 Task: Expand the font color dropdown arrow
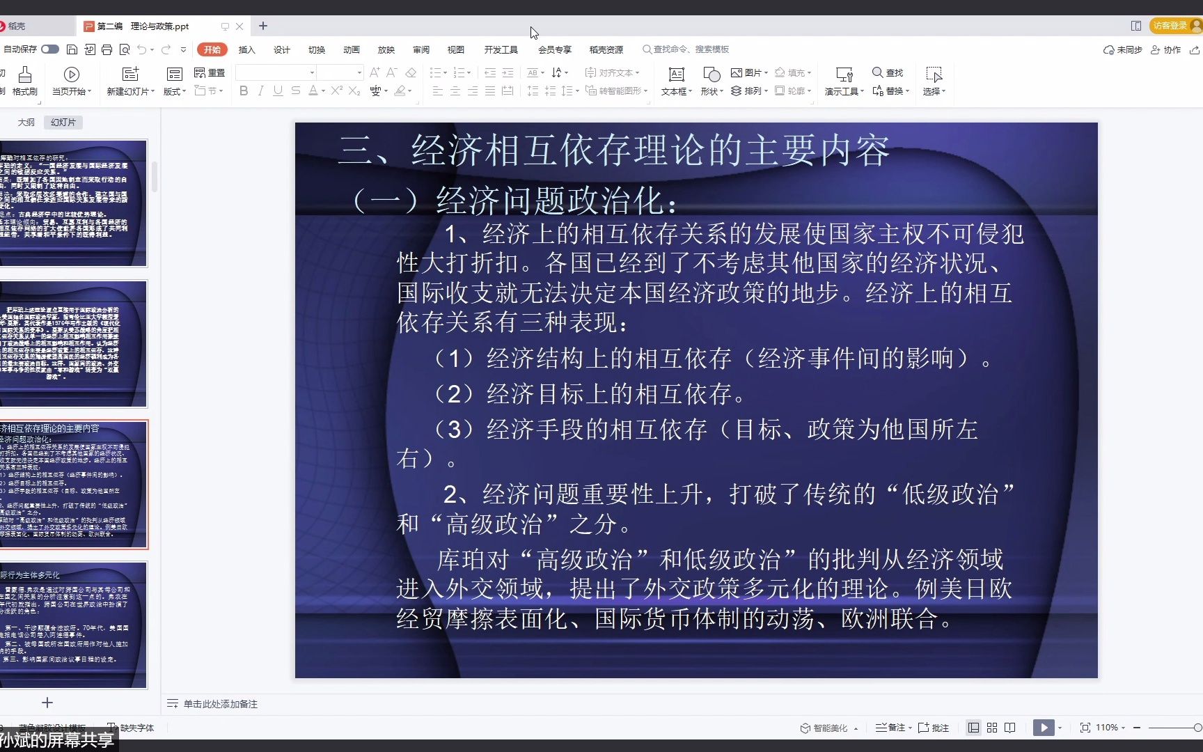coord(323,91)
